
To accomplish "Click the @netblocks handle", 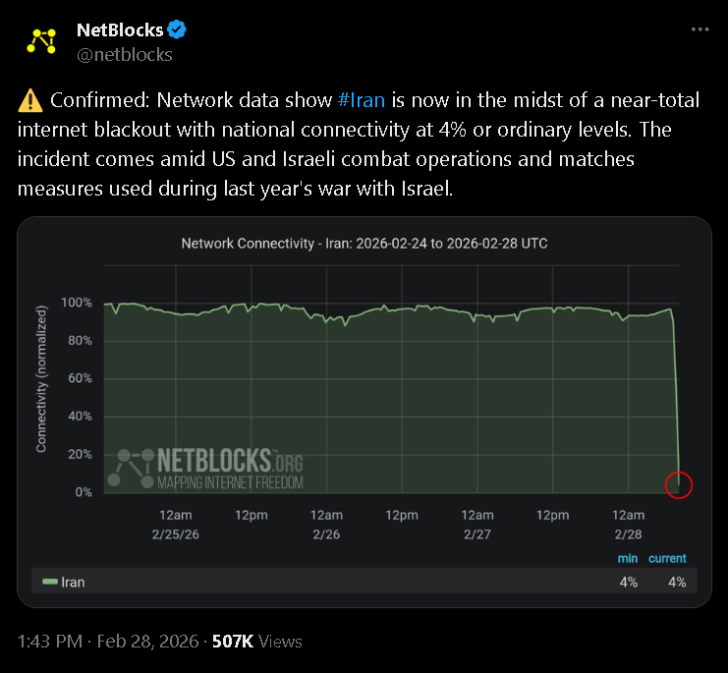I will click(124, 54).
